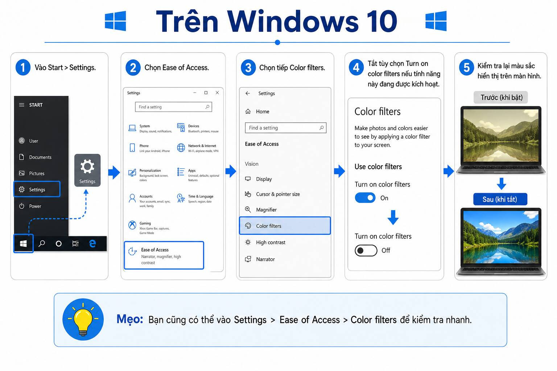Maximize the Settings window

click(206, 93)
